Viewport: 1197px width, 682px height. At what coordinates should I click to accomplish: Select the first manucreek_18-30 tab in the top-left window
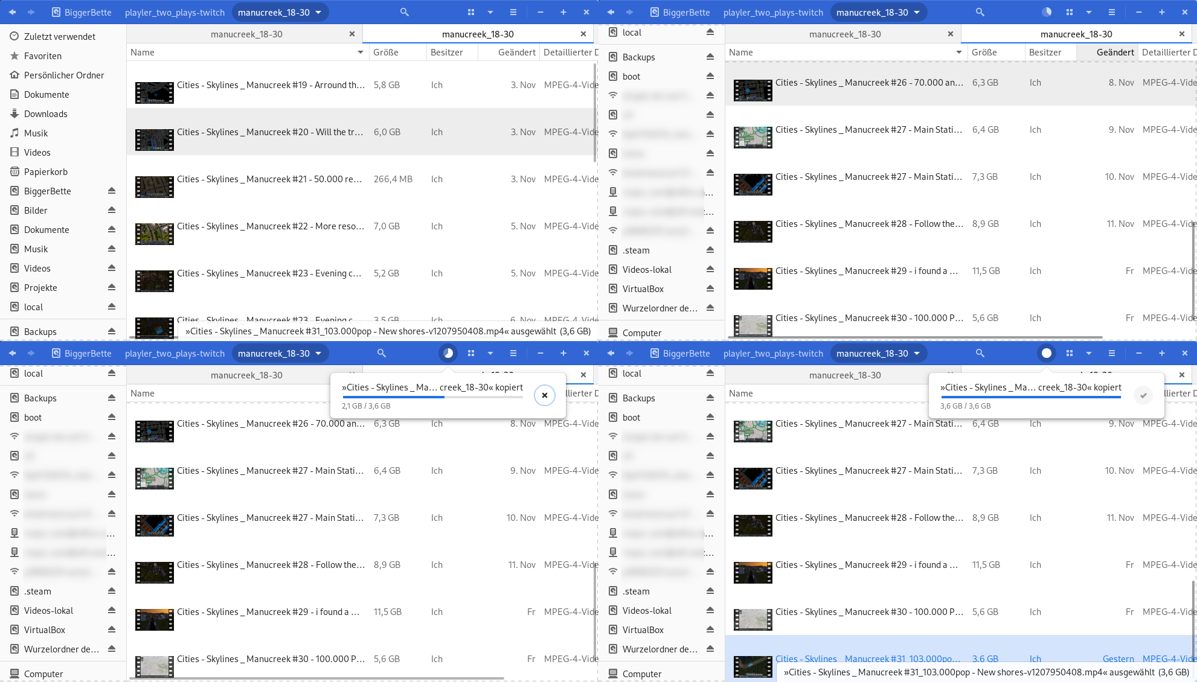tap(246, 34)
